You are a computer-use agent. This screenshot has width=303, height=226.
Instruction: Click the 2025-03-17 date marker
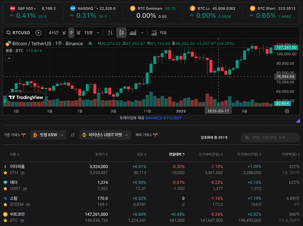coord(218,111)
